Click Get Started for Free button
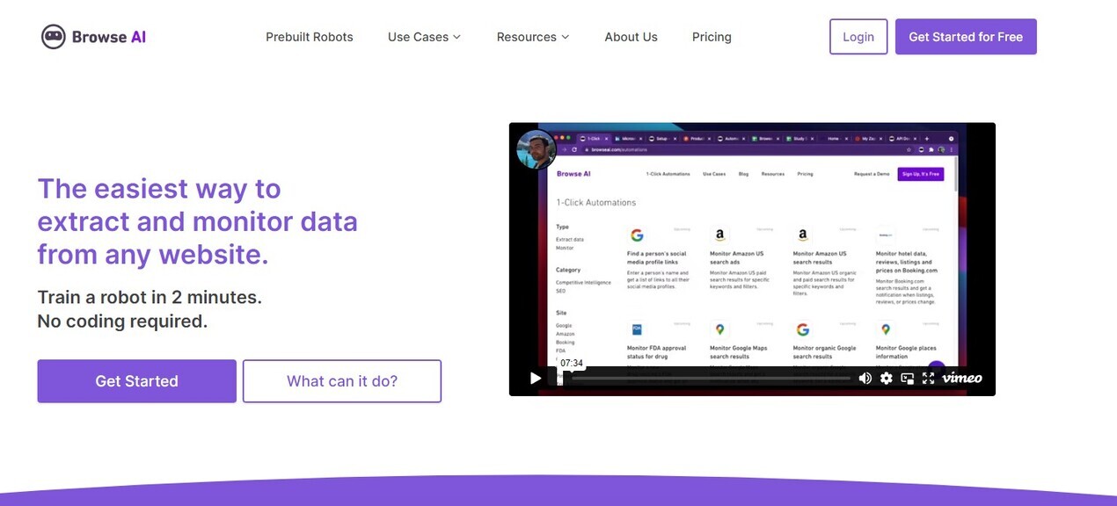This screenshot has width=1117, height=506. click(x=966, y=37)
